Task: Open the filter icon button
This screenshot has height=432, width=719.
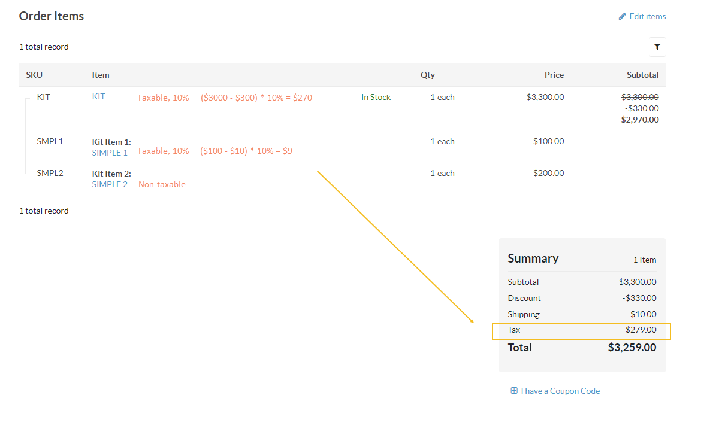Action: [x=657, y=47]
